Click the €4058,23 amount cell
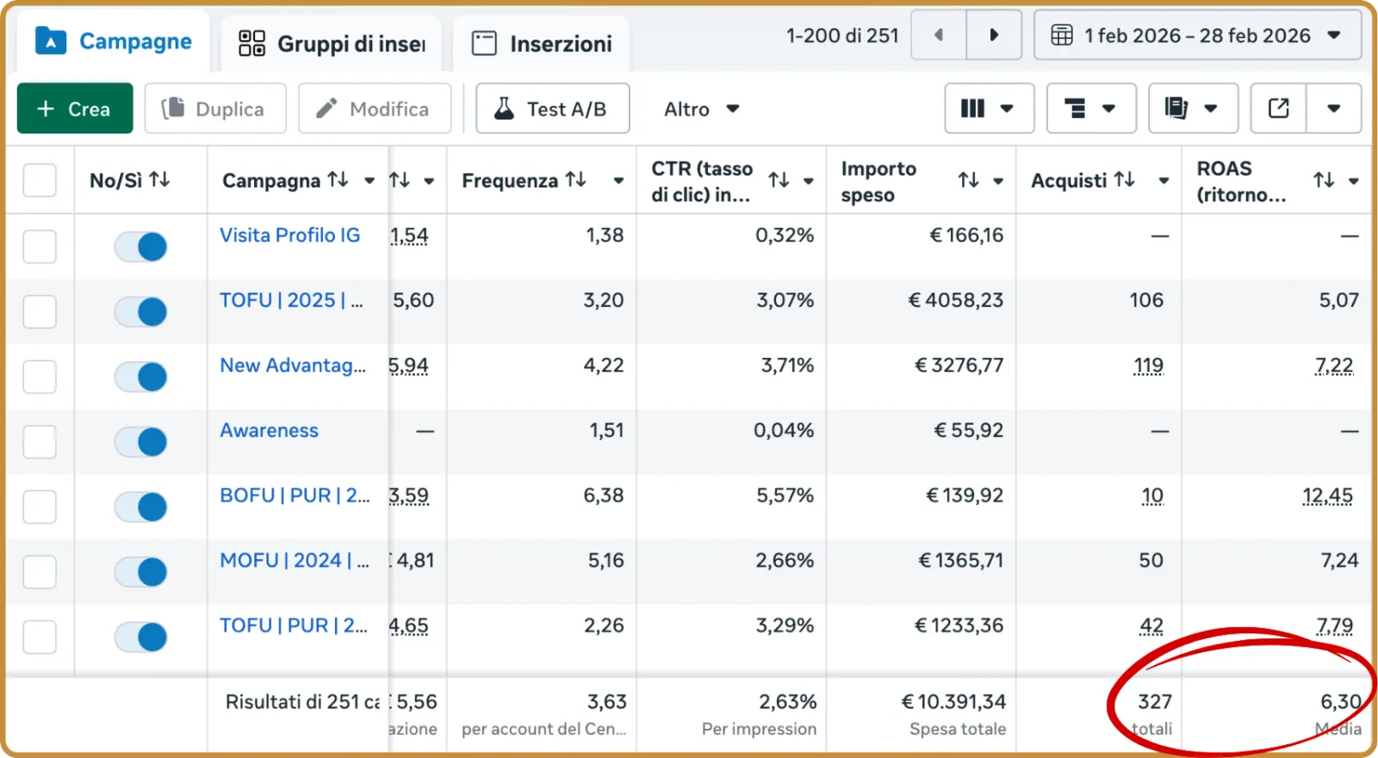Image resolution: width=1378 pixels, height=758 pixels. 956,300
